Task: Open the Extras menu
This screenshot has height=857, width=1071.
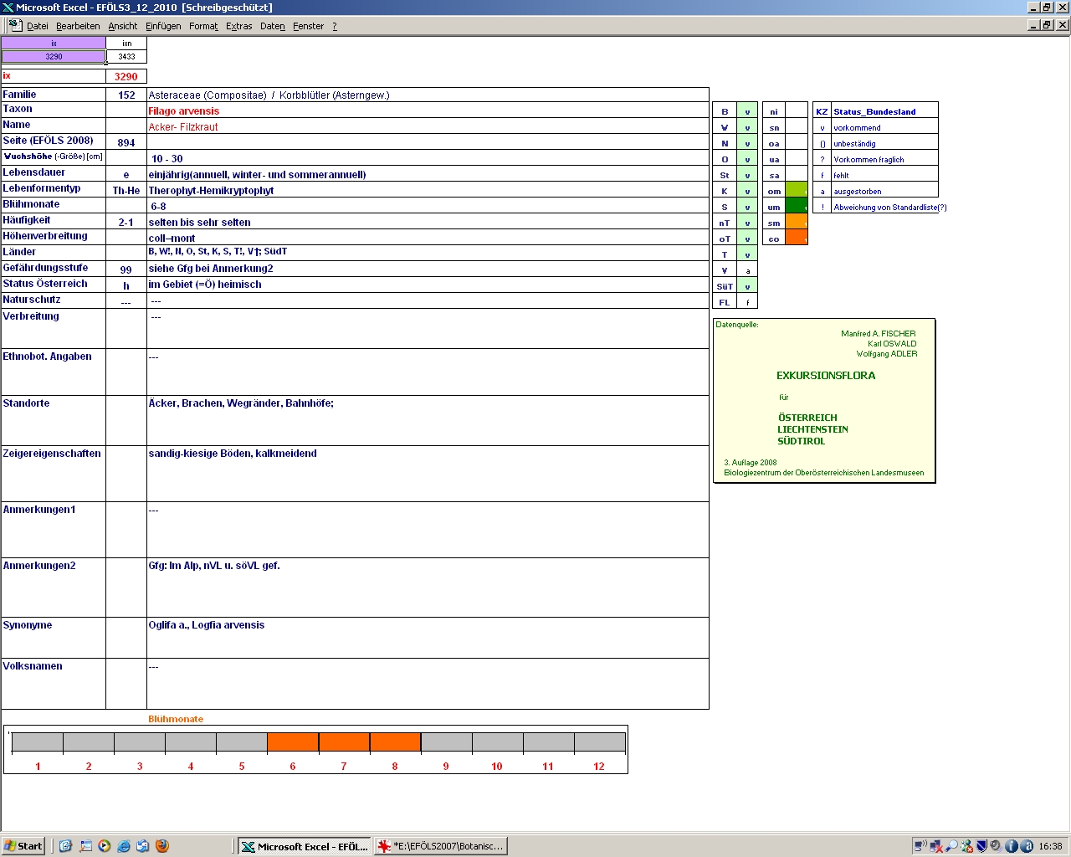Action: pyautogui.click(x=239, y=26)
